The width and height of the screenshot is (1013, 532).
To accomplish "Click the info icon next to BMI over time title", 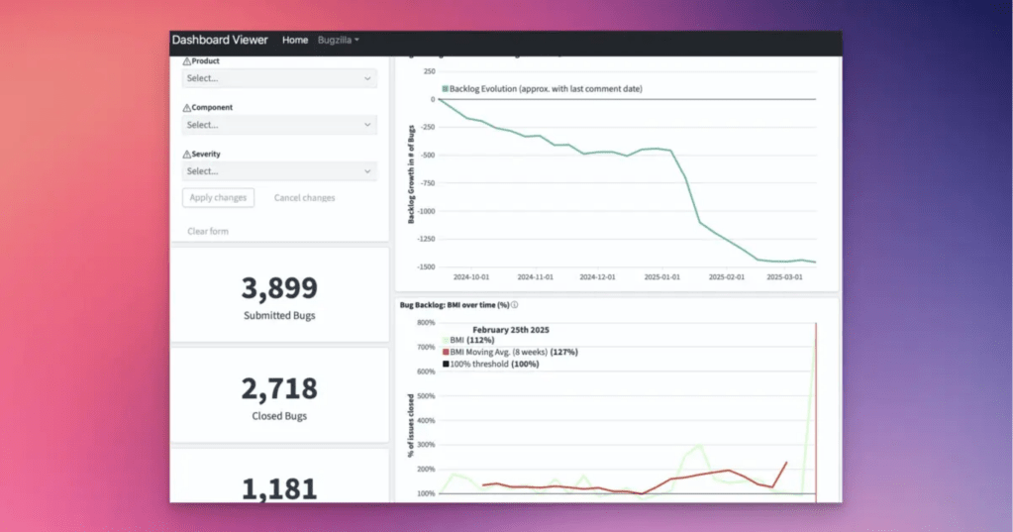I will [x=515, y=305].
